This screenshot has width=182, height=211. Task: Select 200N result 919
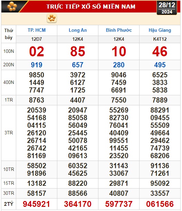(x=37, y=65)
